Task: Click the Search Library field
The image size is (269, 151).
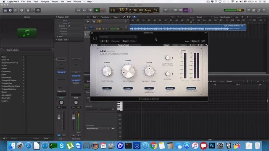Action: coord(27,50)
